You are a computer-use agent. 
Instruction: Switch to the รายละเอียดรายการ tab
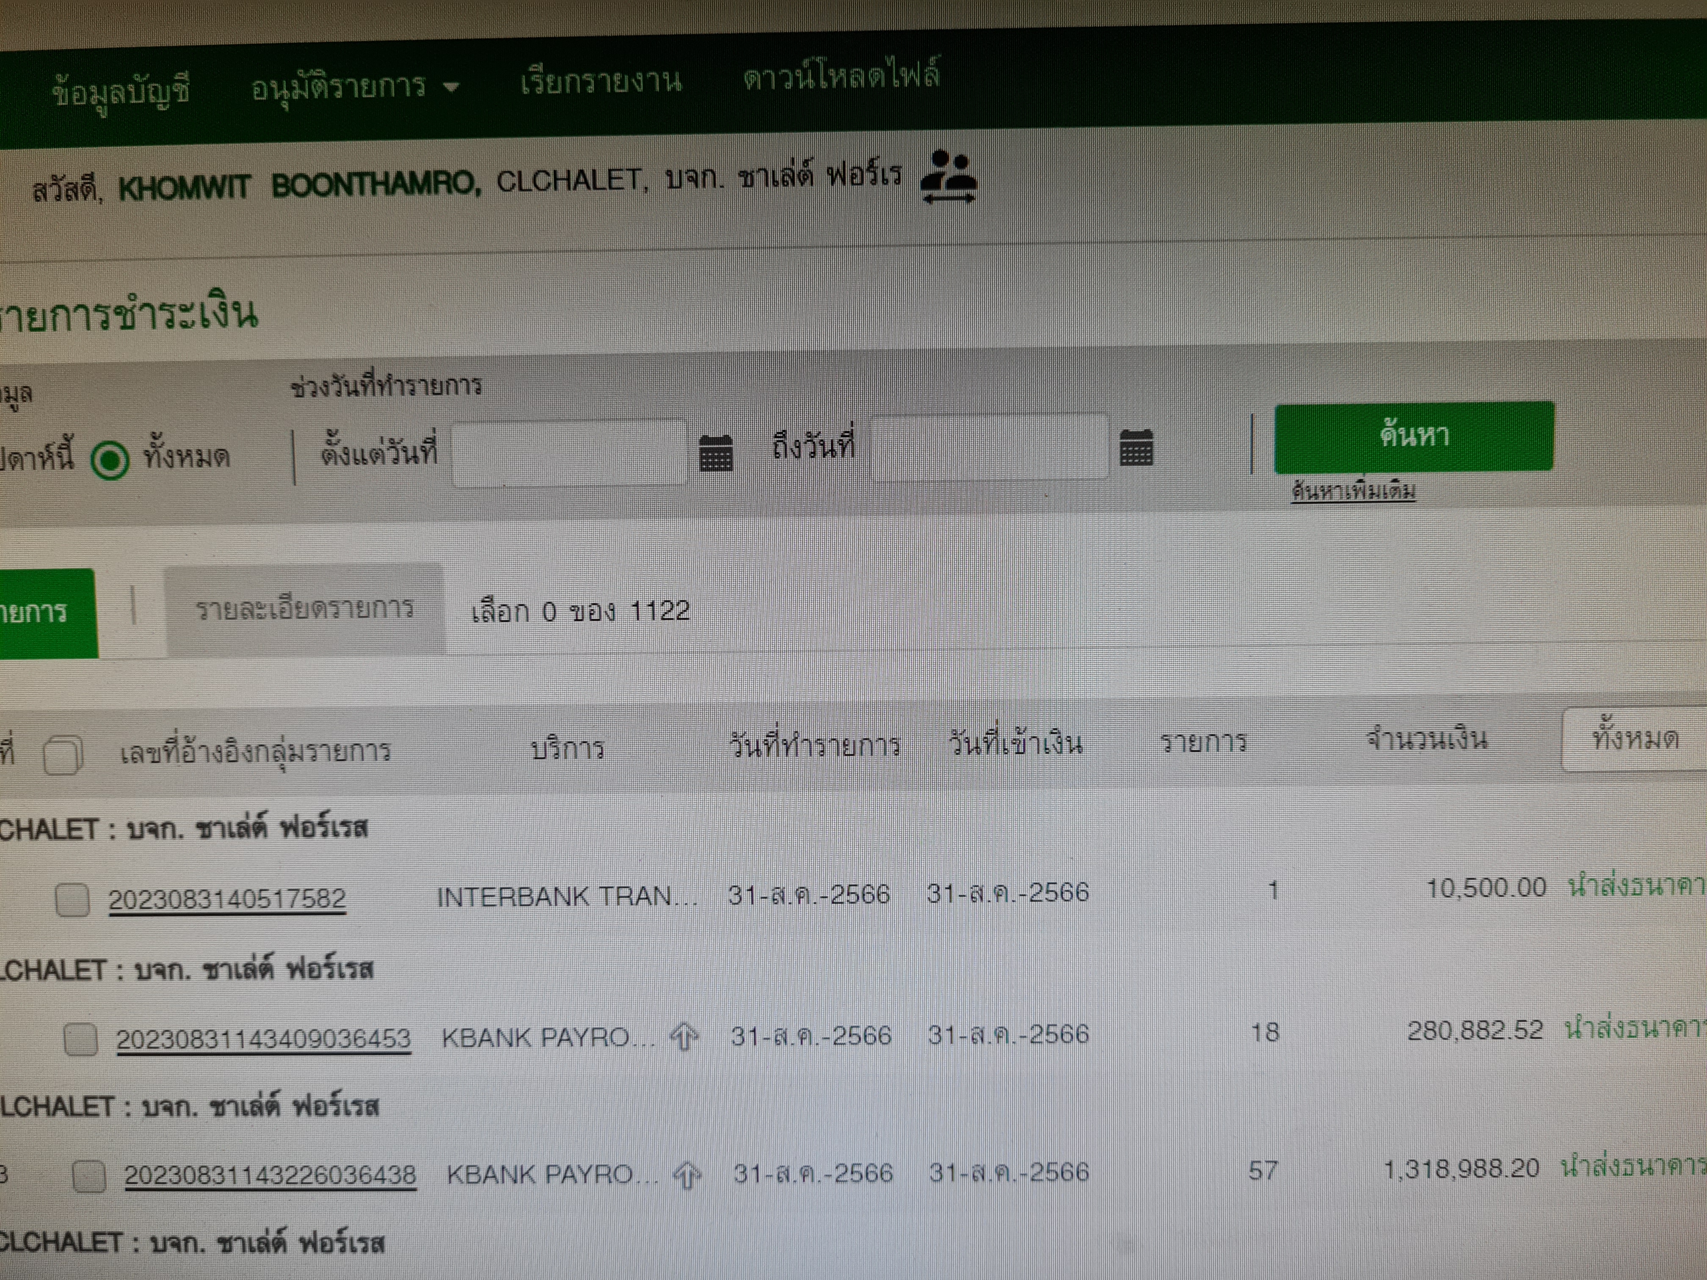tap(305, 610)
